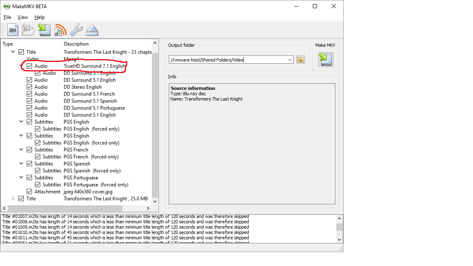
Task: Click log line for Title #01010.m2ts
Action: (x=126, y=232)
